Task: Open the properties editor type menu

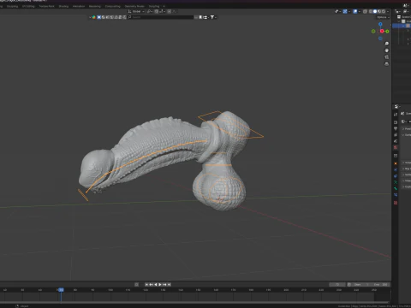Action: click(396, 107)
